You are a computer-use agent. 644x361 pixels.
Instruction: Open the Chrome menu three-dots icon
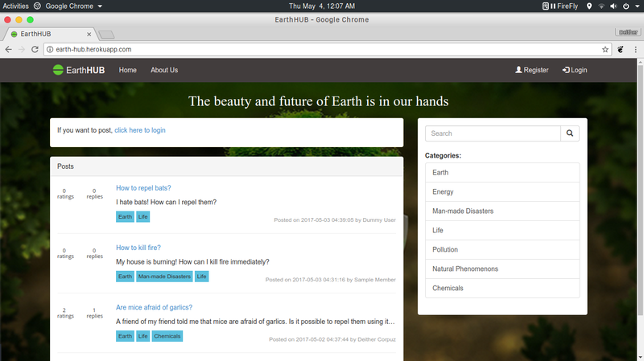634,49
